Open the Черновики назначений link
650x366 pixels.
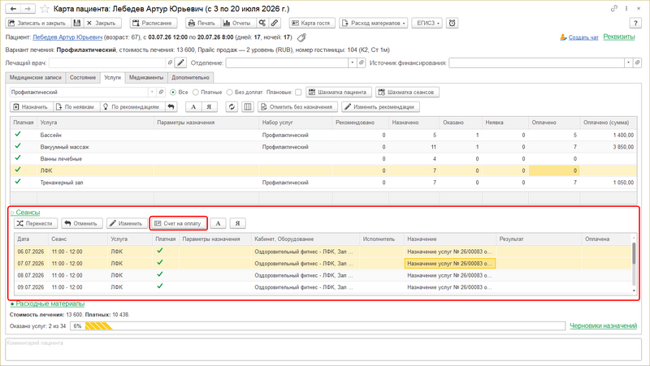(603, 326)
